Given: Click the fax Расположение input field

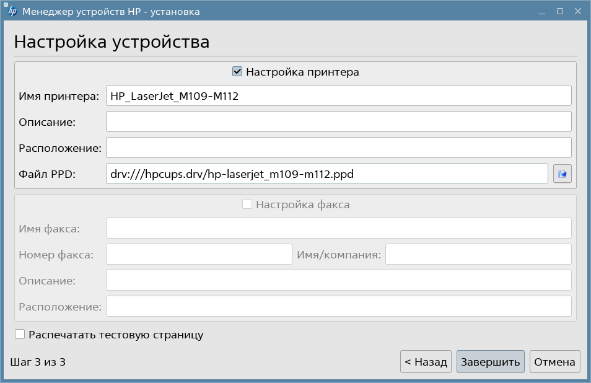Looking at the screenshot, I should coord(338,306).
